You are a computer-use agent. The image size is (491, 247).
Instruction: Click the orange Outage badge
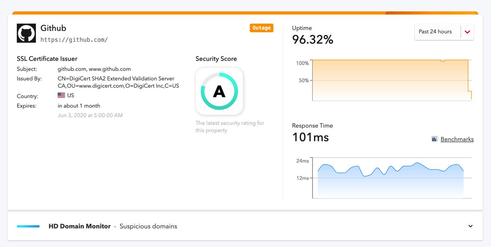tap(261, 28)
